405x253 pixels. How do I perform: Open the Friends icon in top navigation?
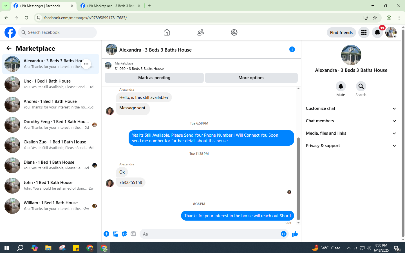click(201, 32)
